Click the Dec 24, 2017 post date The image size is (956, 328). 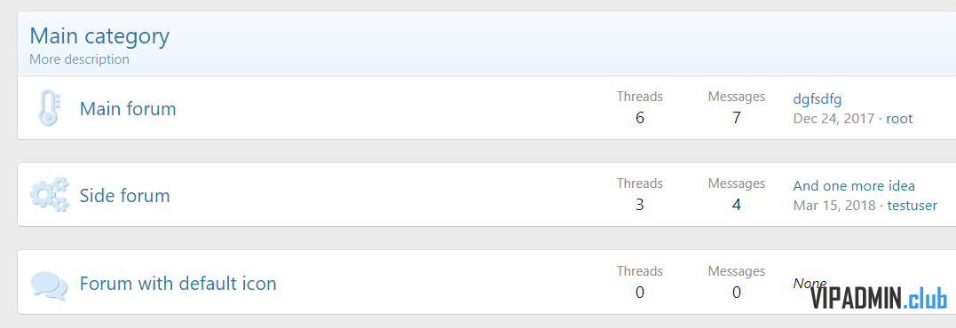tap(834, 119)
